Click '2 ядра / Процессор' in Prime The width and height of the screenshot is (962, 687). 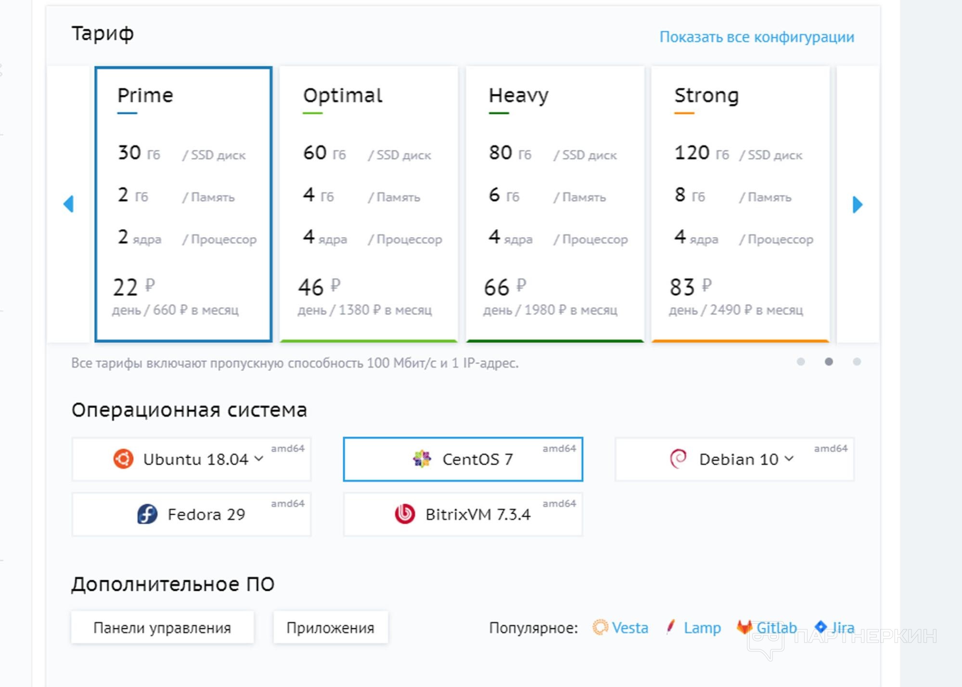[187, 237]
